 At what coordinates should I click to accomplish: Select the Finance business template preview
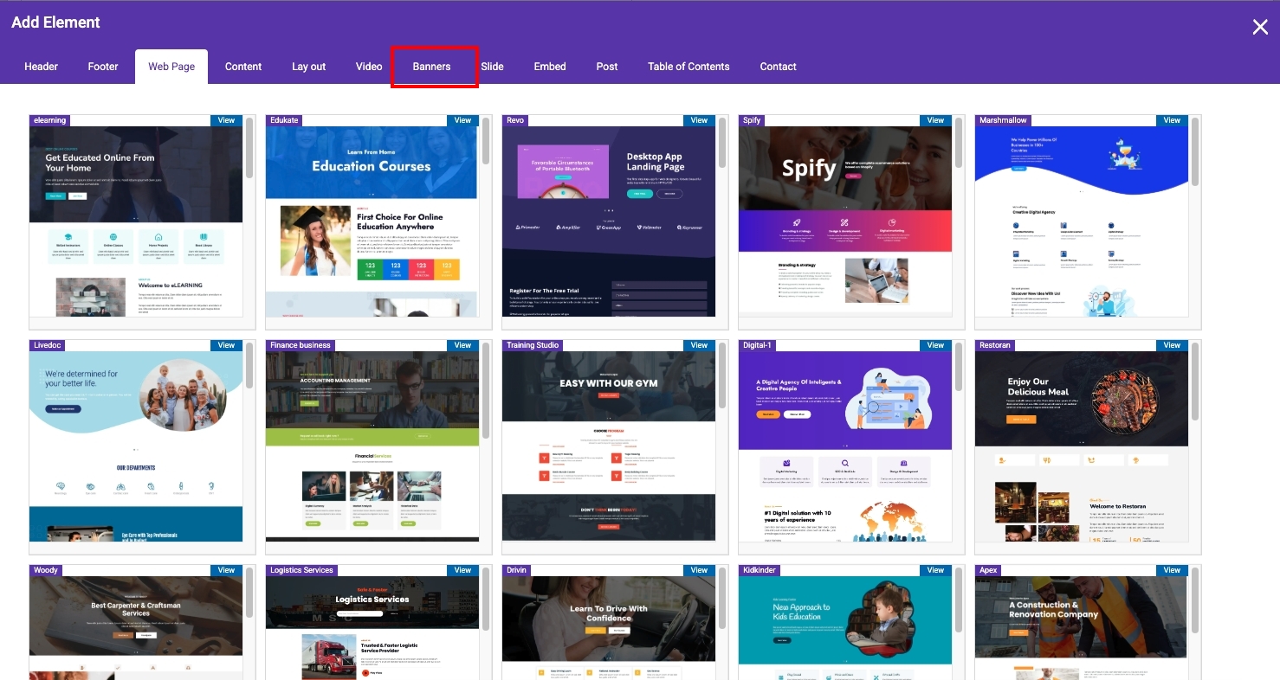372,446
